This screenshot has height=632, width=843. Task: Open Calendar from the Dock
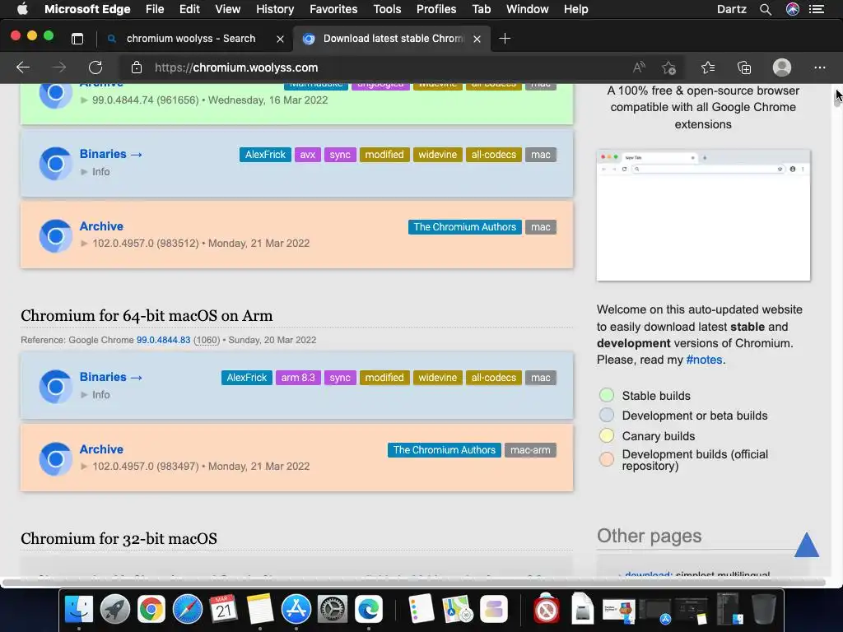coord(224,609)
